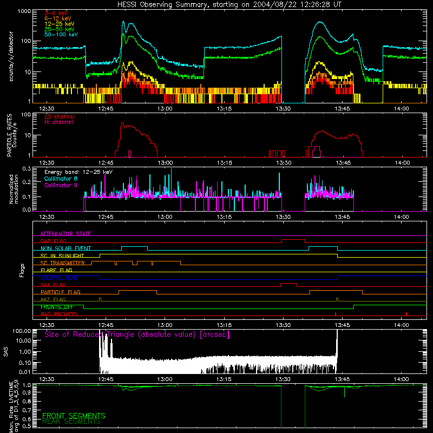
Task: Click the HESSI Observing Summary plot title
Action: [229, 5]
